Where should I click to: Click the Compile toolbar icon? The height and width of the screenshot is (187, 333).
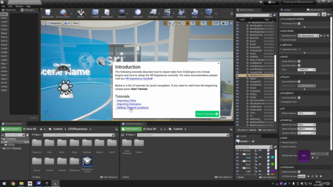(x=209, y=14)
